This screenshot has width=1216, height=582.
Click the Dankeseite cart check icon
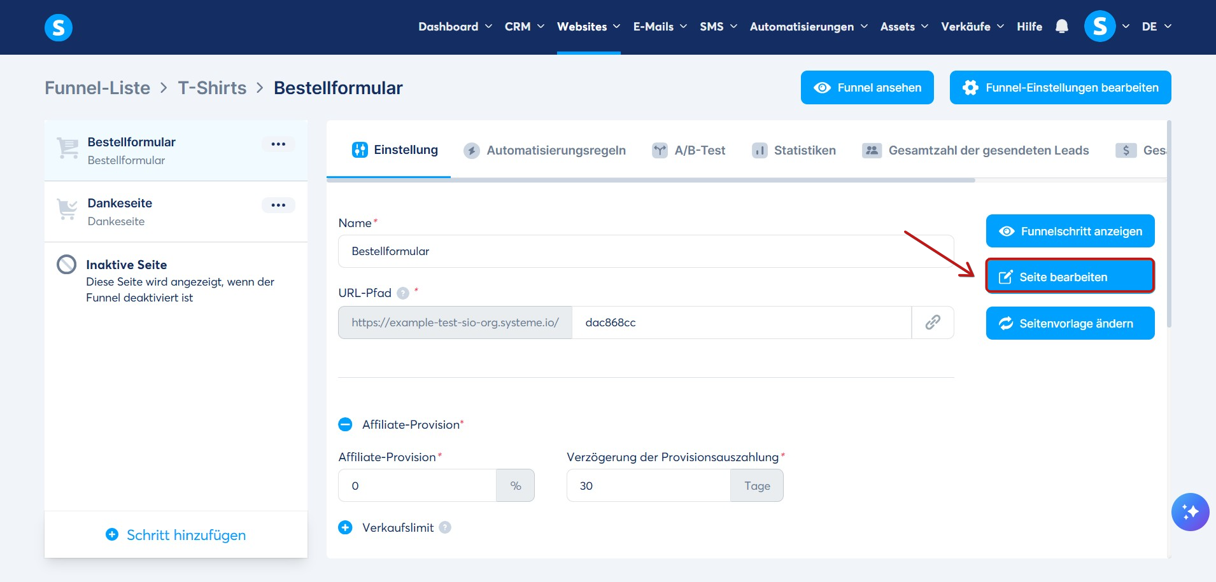67,209
